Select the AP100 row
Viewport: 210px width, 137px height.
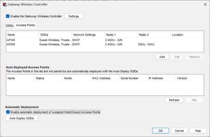(105, 40)
